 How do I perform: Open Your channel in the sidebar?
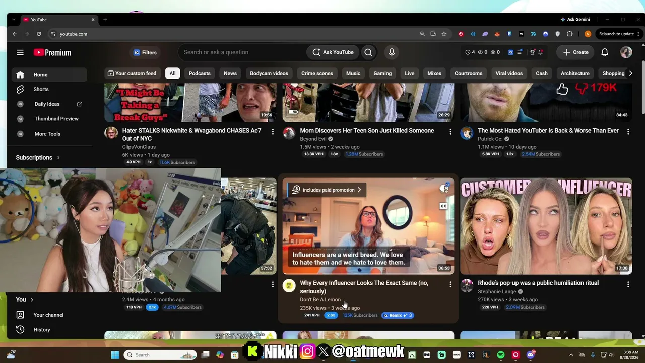coord(49,315)
